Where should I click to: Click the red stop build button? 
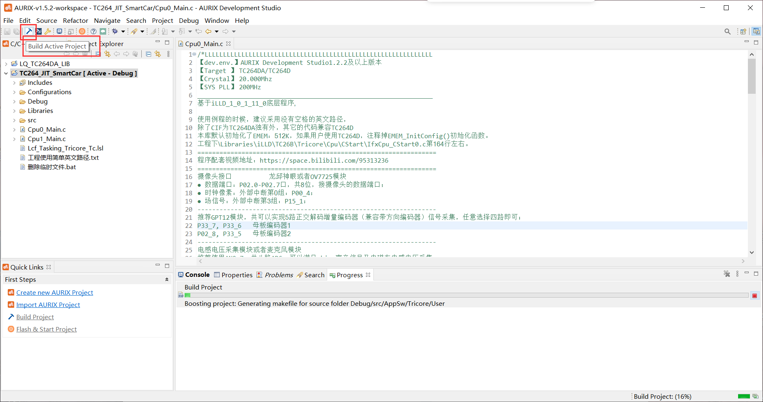coord(755,296)
